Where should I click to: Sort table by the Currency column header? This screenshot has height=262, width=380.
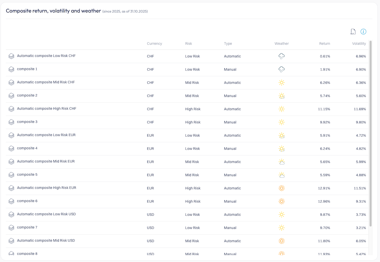tap(154, 44)
